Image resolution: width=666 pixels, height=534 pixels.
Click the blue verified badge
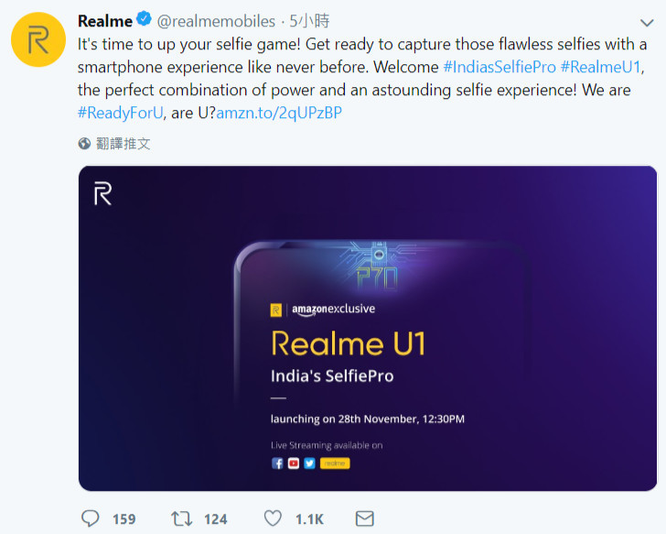[x=145, y=19]
